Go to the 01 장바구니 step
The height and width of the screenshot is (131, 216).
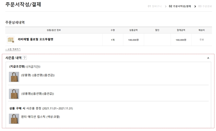(155, 6)
